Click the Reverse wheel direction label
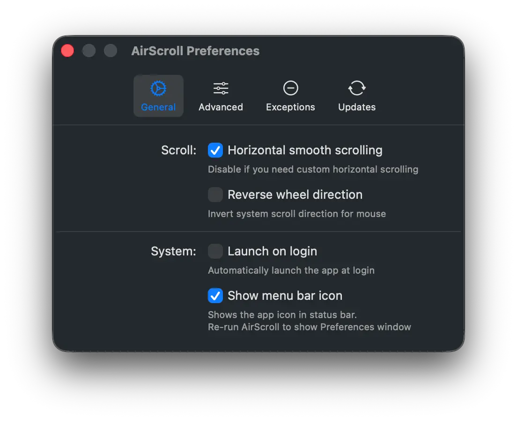The height and width of the screenshot is (421, 517). (x=295, y=195)
